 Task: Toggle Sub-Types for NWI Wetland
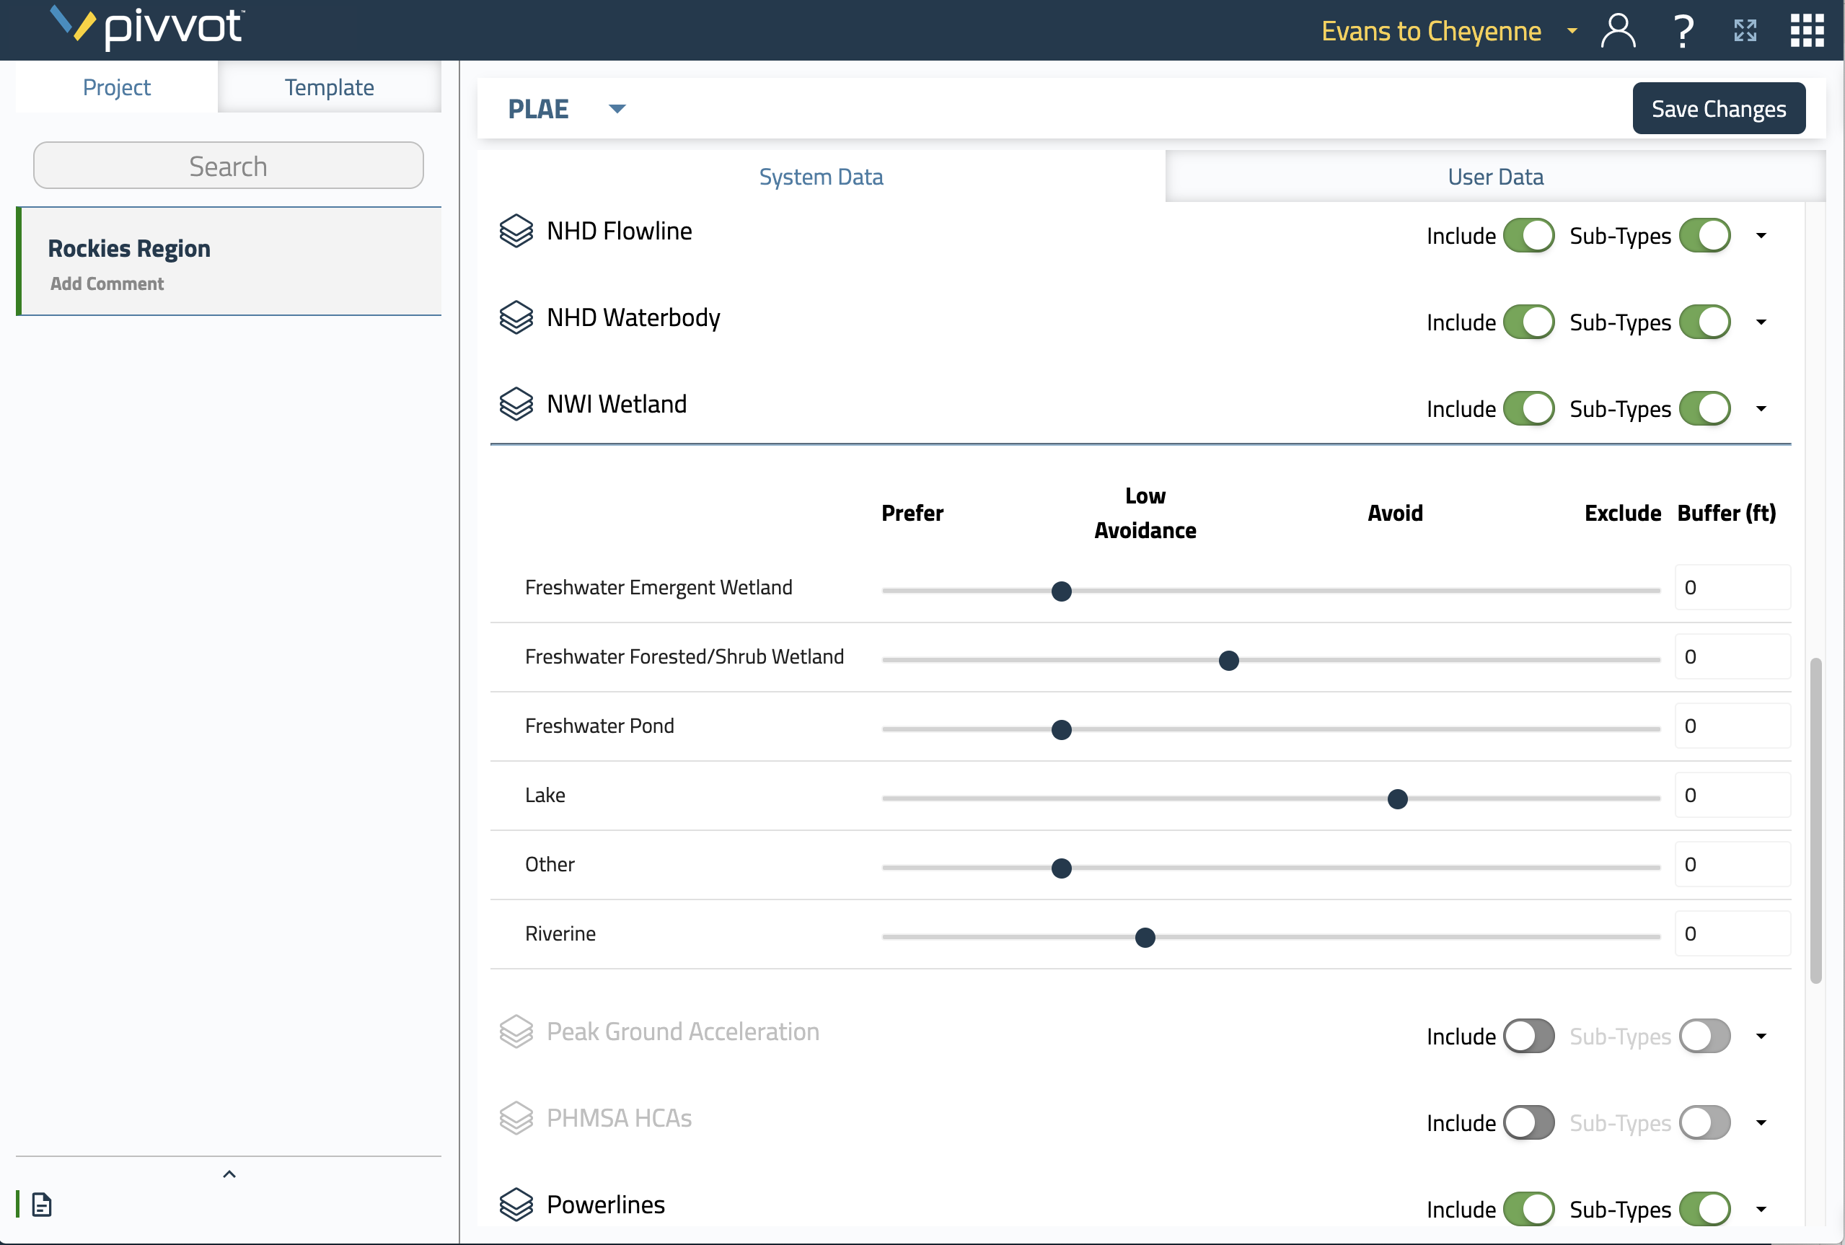pos(1704,409)
